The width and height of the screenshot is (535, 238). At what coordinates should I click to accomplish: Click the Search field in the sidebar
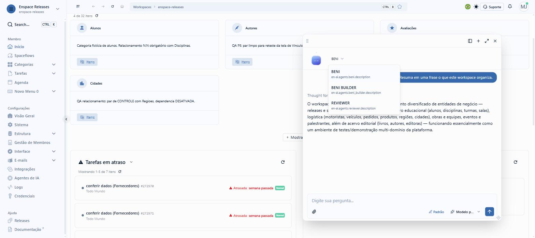click(32, 25)
